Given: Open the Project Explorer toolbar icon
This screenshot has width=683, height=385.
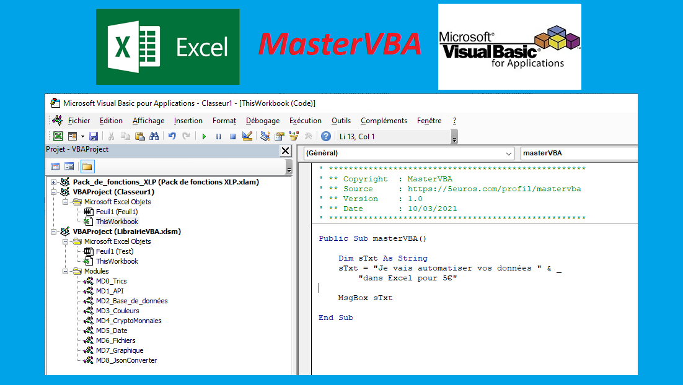Looking at the screenshot, I should click(265, 136).
